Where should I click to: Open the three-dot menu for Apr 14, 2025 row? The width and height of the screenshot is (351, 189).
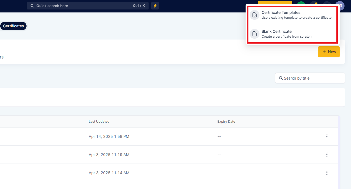pyautogui.click(x=327, y=136)
